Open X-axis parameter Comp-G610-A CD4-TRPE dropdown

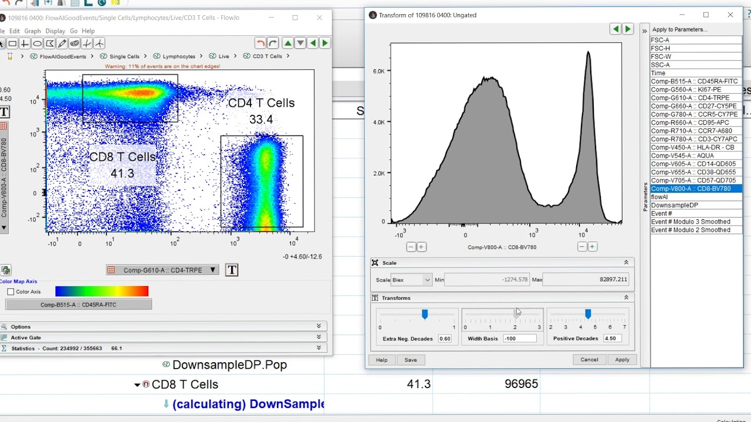[163, 270]
